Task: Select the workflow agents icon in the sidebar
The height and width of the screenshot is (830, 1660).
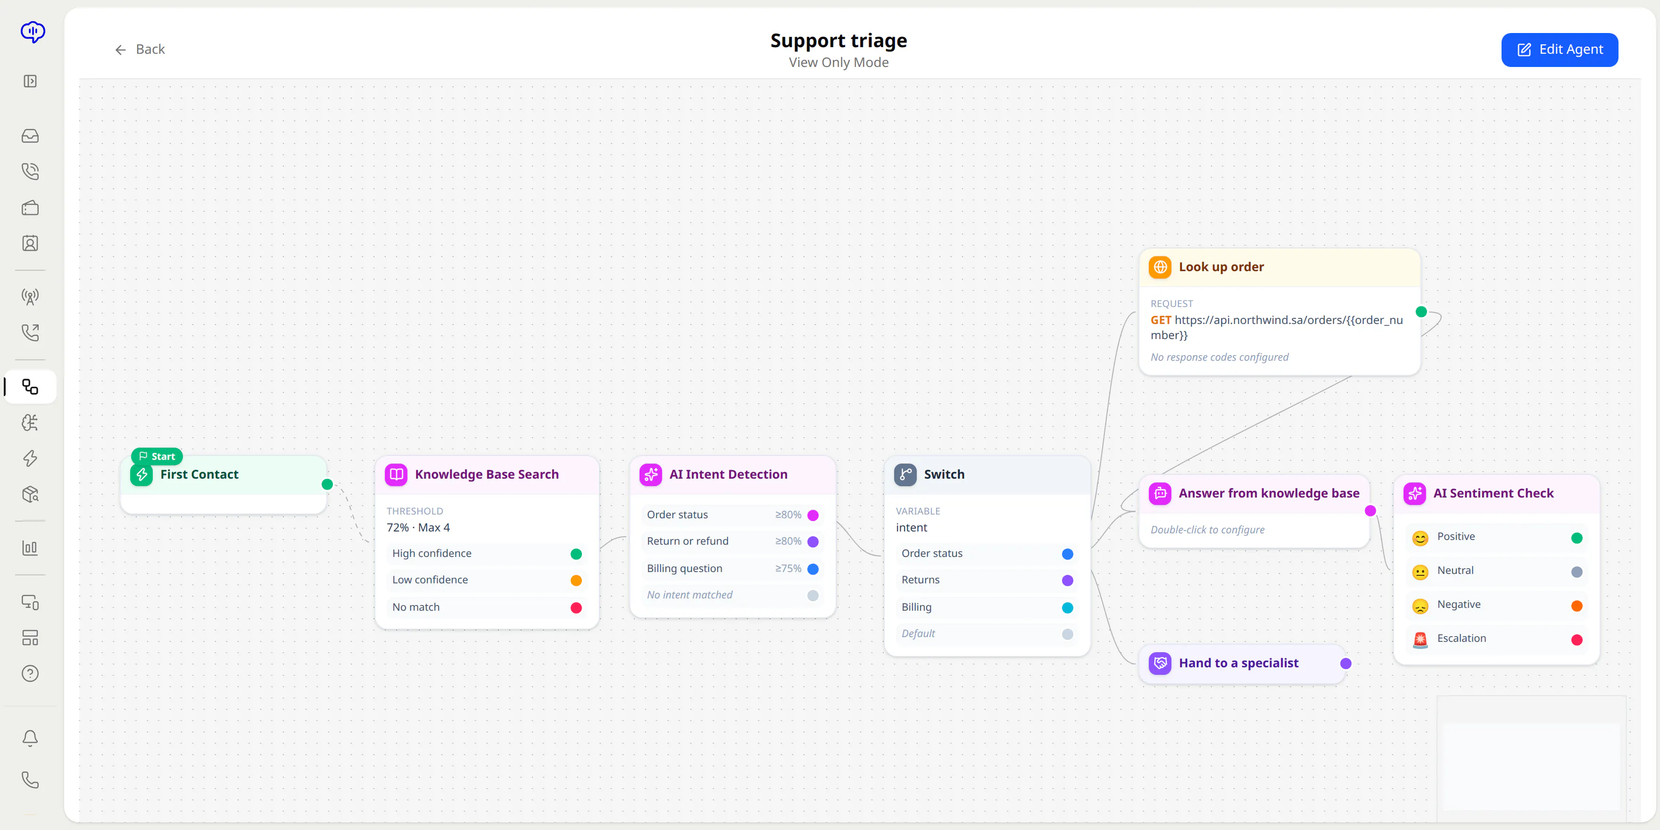Action: (x=30, y=387)
